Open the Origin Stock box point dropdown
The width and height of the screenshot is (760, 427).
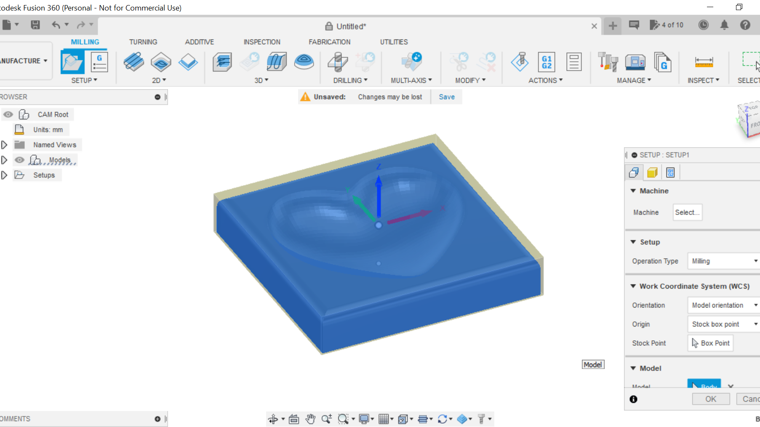point(723,324)
